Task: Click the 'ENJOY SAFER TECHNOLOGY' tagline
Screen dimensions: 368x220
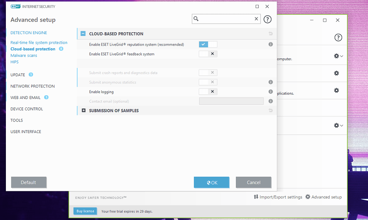Action: coord(101,198)
